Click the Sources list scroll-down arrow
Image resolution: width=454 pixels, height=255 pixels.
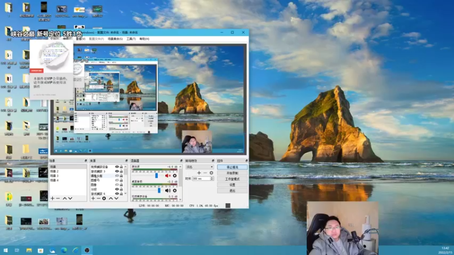[x=125, y=193]
